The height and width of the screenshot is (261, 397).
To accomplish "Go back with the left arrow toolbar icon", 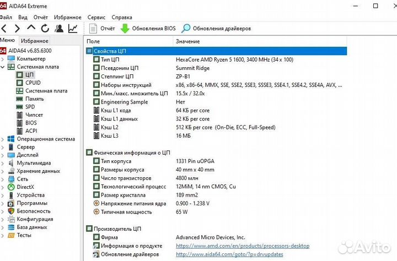I will click(x=4, y=28).
